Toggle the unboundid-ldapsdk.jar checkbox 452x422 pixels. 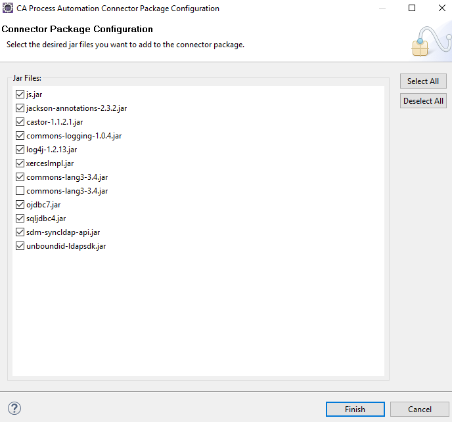(20, 246)
